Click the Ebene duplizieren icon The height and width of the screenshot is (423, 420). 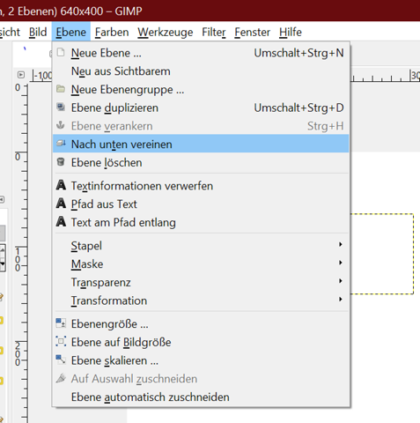coord(61,108)
